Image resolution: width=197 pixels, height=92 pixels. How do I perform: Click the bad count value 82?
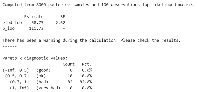coord(70,82)
